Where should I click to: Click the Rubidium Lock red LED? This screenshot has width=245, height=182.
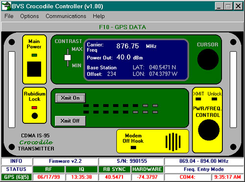click(34, 108)
